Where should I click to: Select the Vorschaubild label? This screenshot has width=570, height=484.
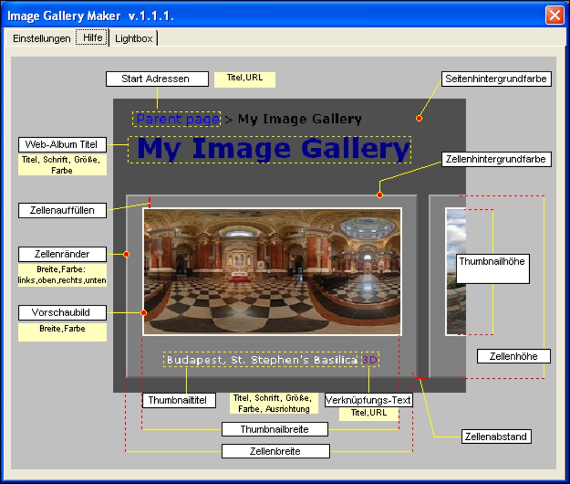62,313
